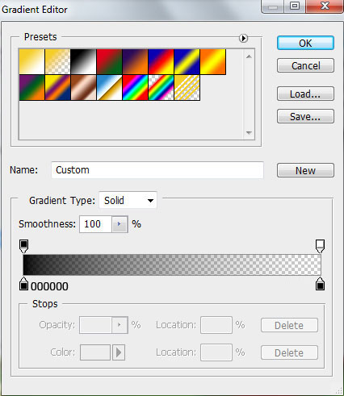This screenshot has width=344, height=396.
Task: Click the opacity Location field
Action: [x=216, y=325]
